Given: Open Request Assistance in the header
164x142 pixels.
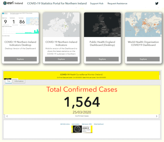Looking at the screenshot, I should pos(117,3).
